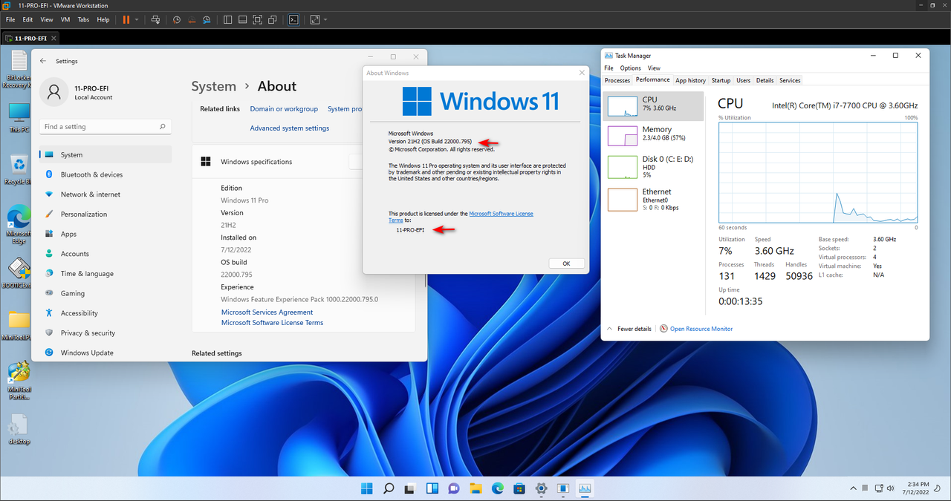Close the 11-PRO-EFI VM tab
The image size is (951, 501).
coord(54,37)
